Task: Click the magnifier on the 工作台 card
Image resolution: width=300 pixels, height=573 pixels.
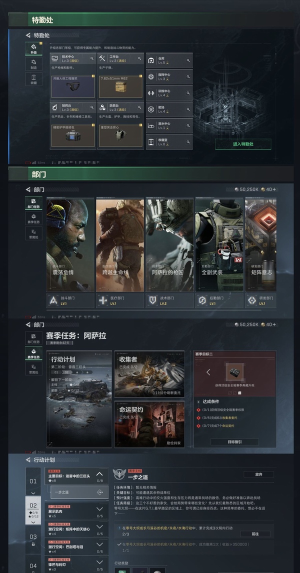Action: (139, 58)
